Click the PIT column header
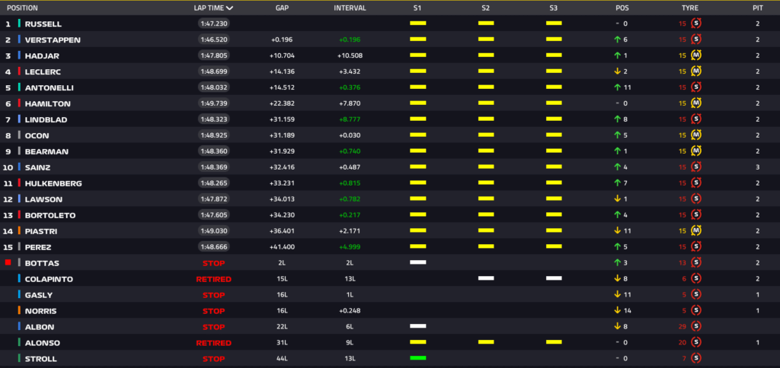The width and height of the screenshot is (780, 368). click(x=758, y=8)
